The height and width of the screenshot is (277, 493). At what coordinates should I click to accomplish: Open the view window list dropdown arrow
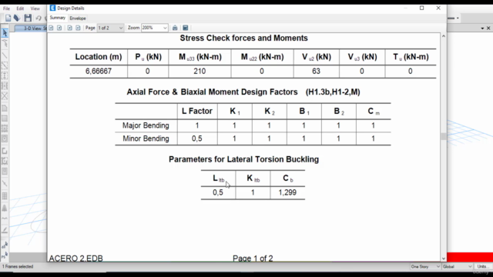pyautogui.click(x=482, y=28)
